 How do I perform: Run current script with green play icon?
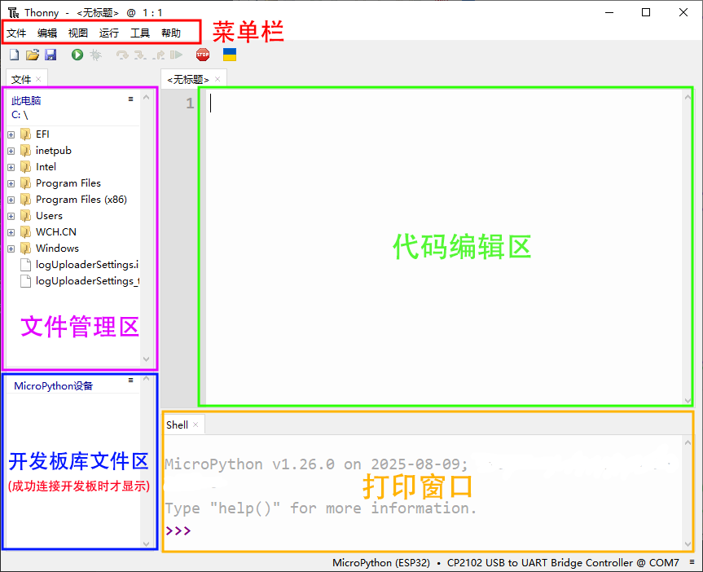(77, 55)
